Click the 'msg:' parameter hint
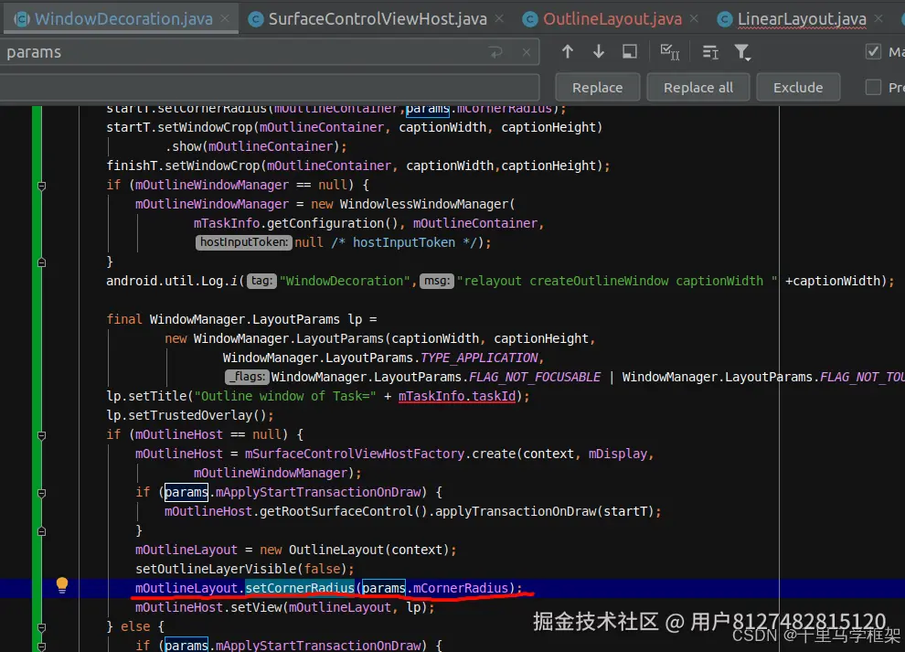The height and width of the screenshot is (652, 905). [436, 281]
